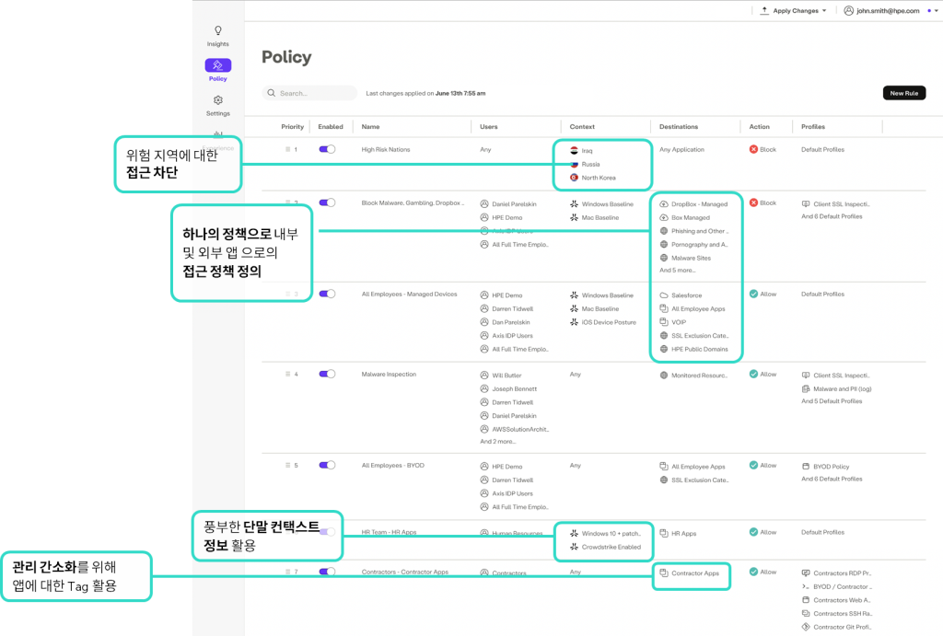943x636 pixels.
Task: Select the Policy icon in sidebar
Action: 218,65
